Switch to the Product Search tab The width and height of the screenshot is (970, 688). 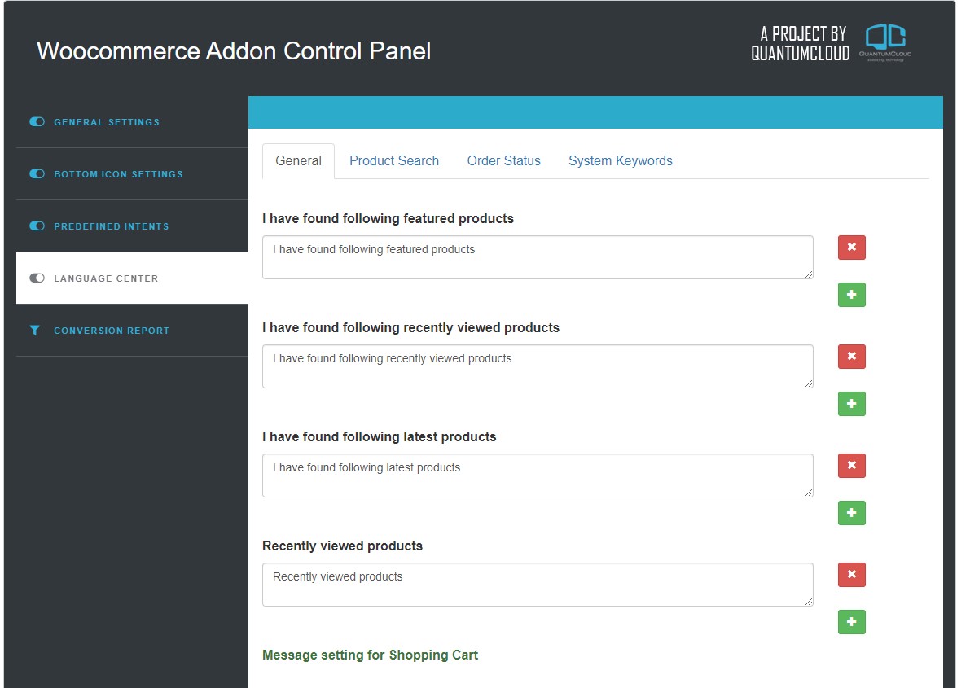tap(394, 161)
